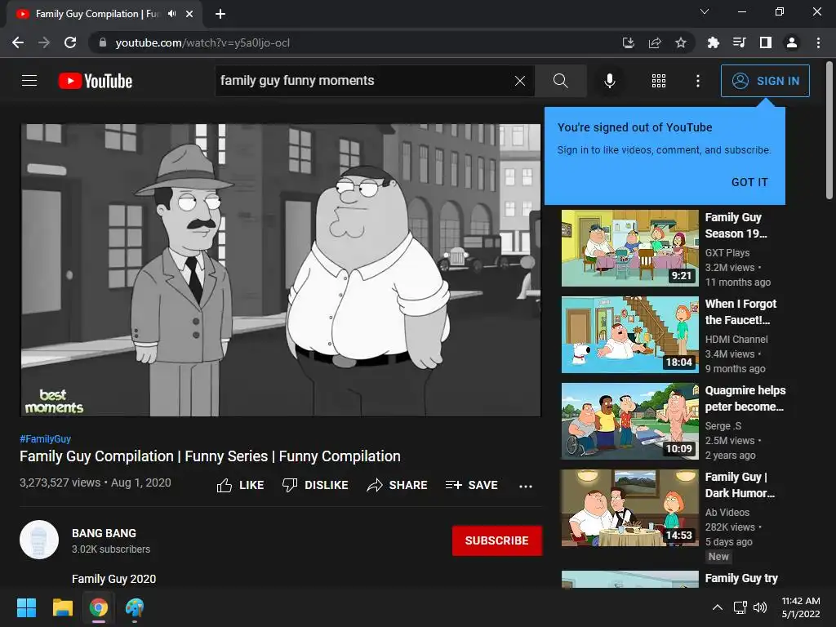
Task: Start voice search with microphone icon
Action: [x=609, y=81]
